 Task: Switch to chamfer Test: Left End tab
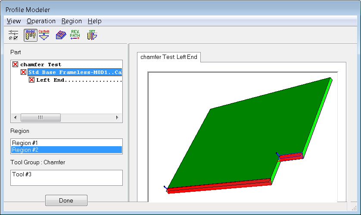[x=169, y=57]
